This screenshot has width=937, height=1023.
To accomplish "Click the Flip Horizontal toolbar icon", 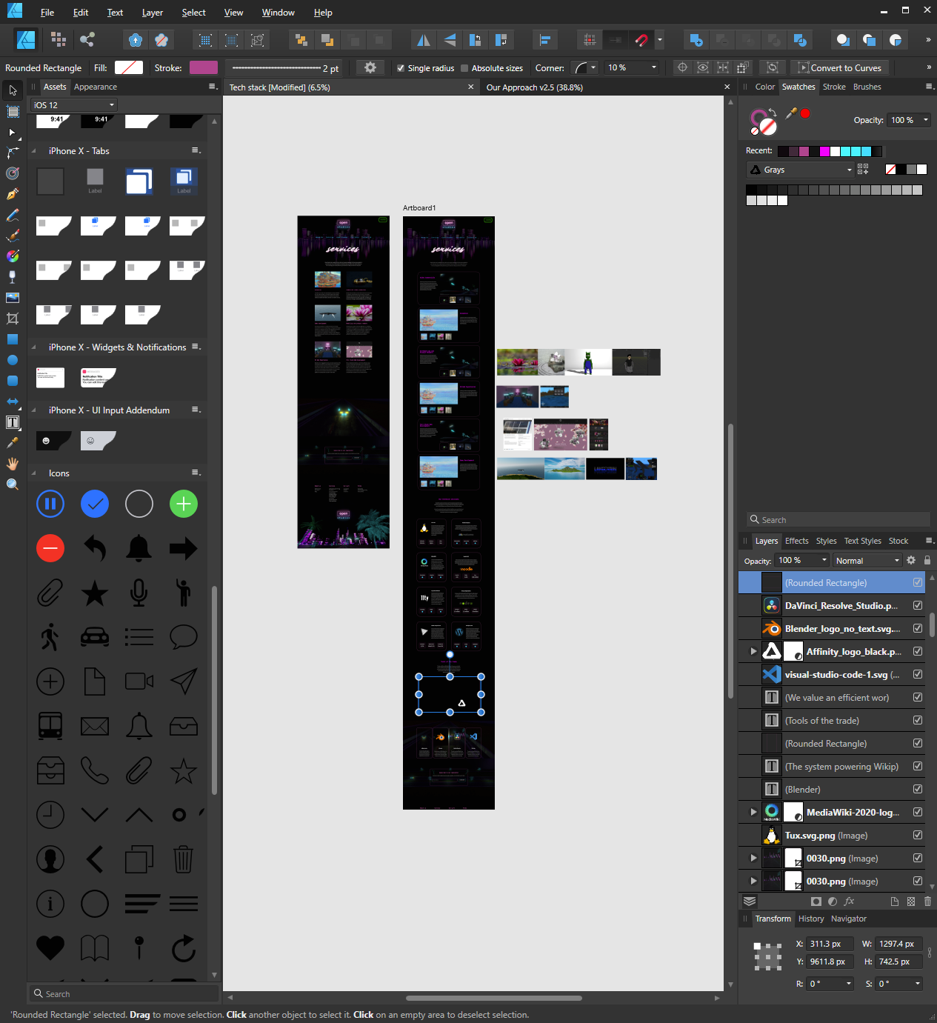I will [x=424, y=40].
